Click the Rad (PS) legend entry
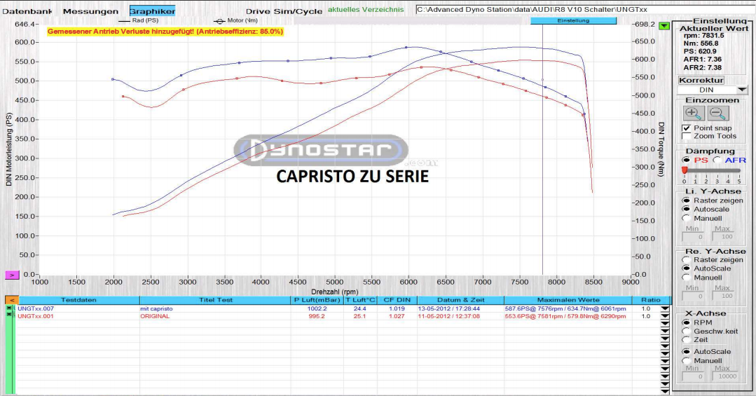The height and width of the screenshot is (396, 756). 138,21
